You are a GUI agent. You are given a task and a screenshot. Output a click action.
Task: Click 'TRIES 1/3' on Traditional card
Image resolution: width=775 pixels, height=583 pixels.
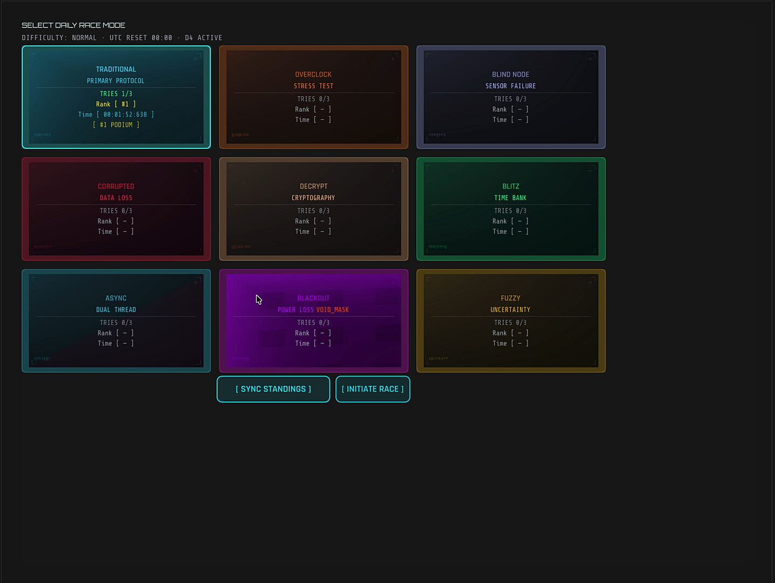coord(116,94)
